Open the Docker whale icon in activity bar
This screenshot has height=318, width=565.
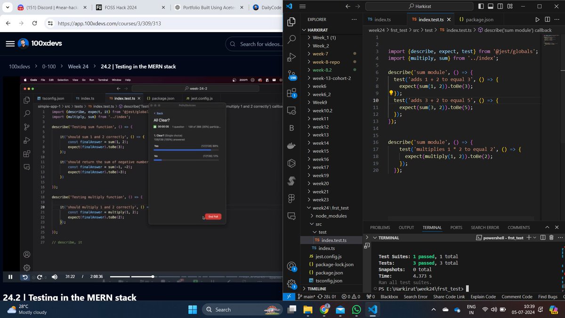coord(291,146)
